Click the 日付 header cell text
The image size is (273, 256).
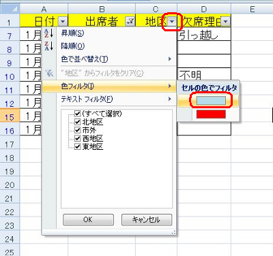tap(45, 22)
